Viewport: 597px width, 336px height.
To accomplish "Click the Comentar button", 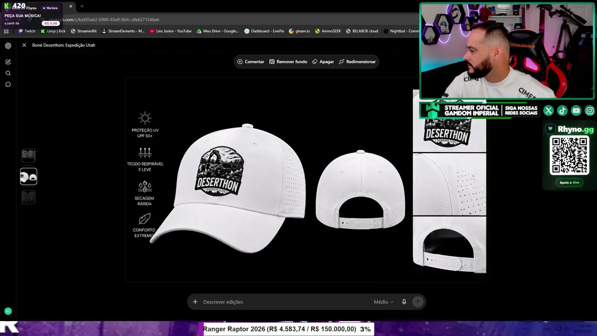I will [251, 62].
